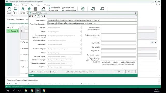Switch to the Вид ribbon tab
This screenshot has width=166, height=93.
click(x=32, y=5)
